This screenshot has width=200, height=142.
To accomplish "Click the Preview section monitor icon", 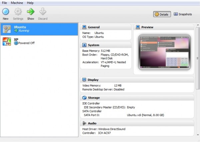I will pyautogui.click(x=138, y=27).
